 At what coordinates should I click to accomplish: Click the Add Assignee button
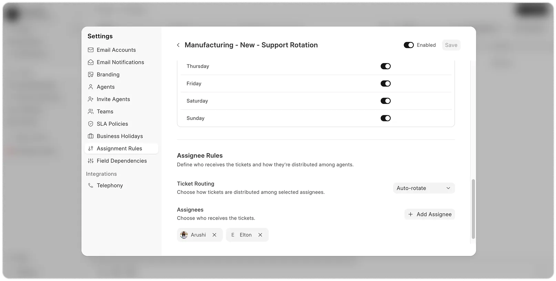coord(429,214)
